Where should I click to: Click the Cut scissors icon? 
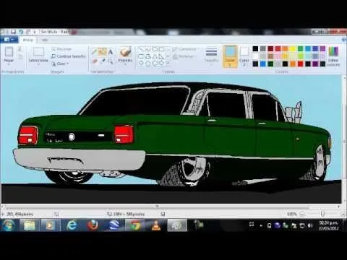[x=20, y=49]
